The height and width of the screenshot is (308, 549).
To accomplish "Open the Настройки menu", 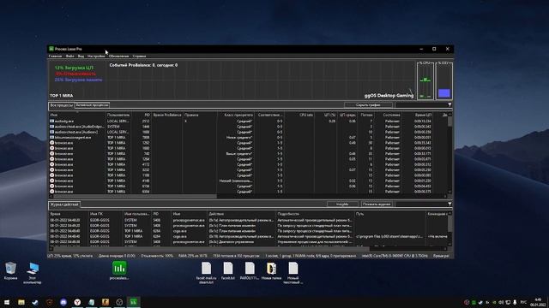I will pyautogui.click(x=96, y=56).
